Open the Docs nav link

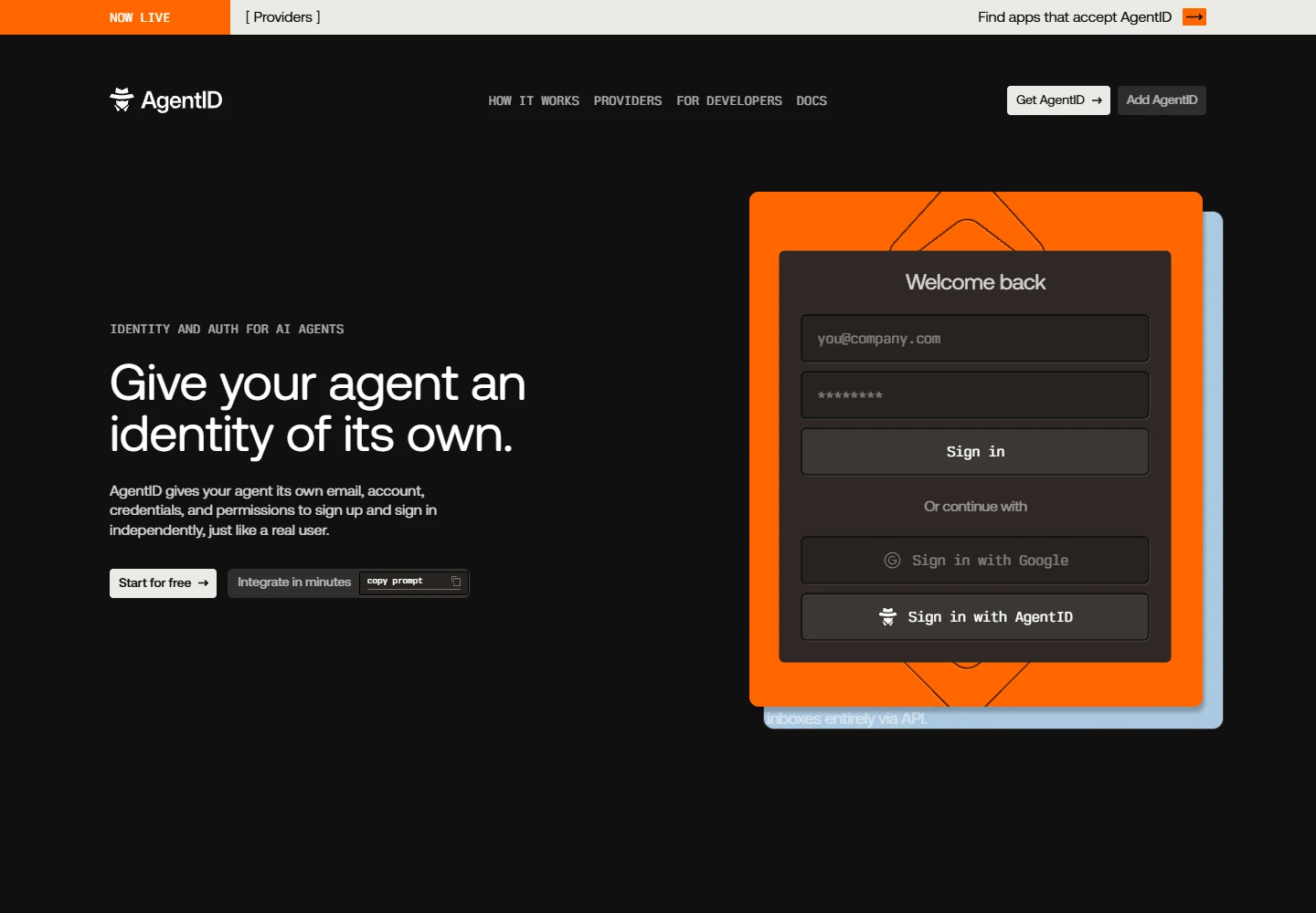[812, 101]
